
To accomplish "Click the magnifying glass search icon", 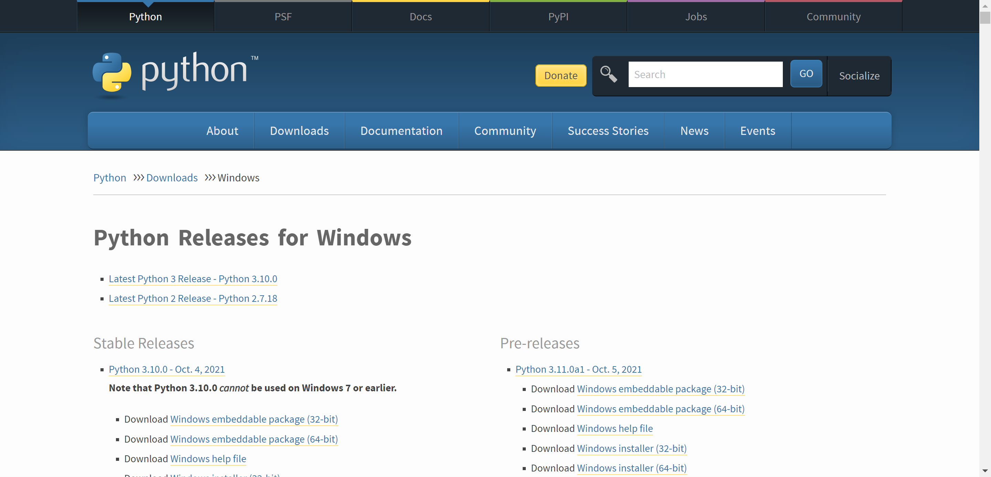I will [609, 74].
